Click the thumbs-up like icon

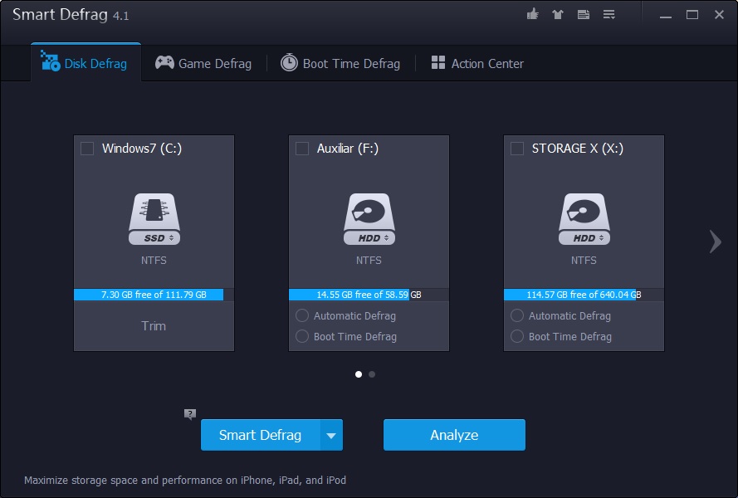(x=533, y=14)
